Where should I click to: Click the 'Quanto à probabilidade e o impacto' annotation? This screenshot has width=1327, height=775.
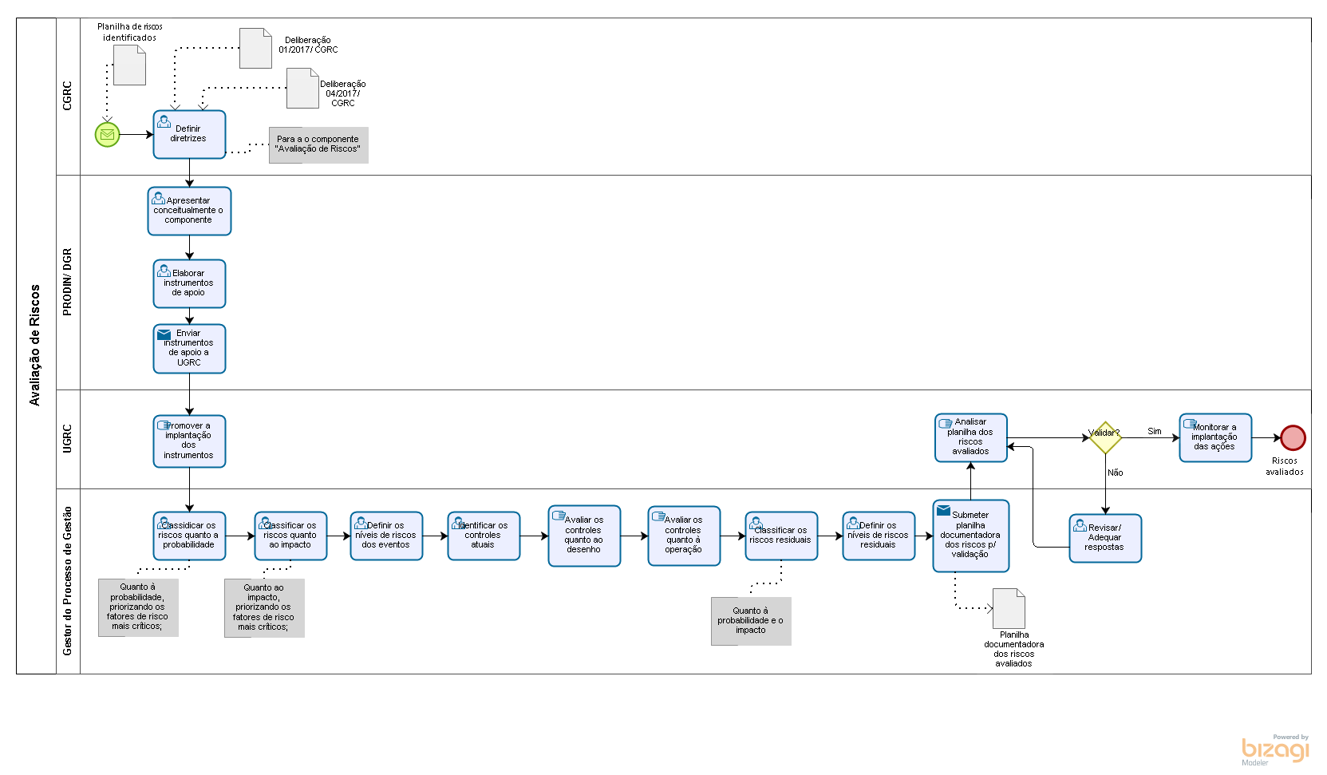tap(751, 621)
